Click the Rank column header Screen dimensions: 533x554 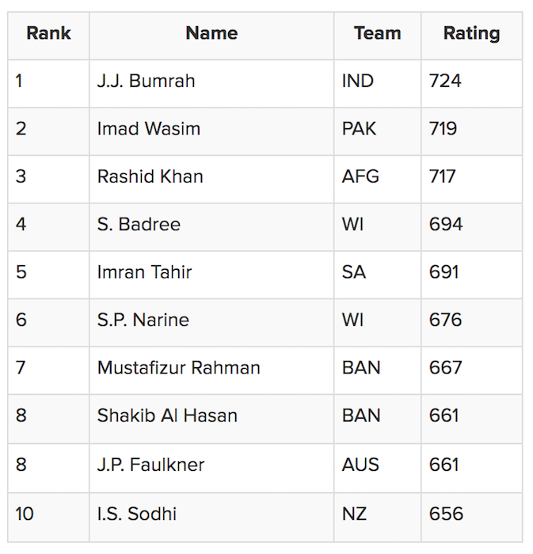coord(48,33)
